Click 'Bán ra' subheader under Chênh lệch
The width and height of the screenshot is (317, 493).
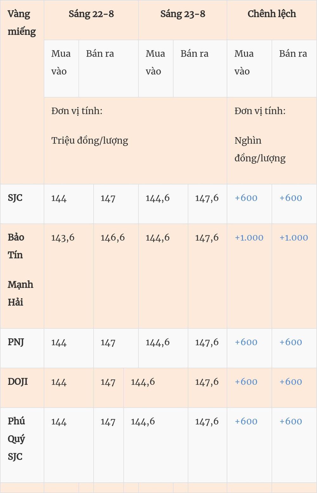(x=293, y=54)
